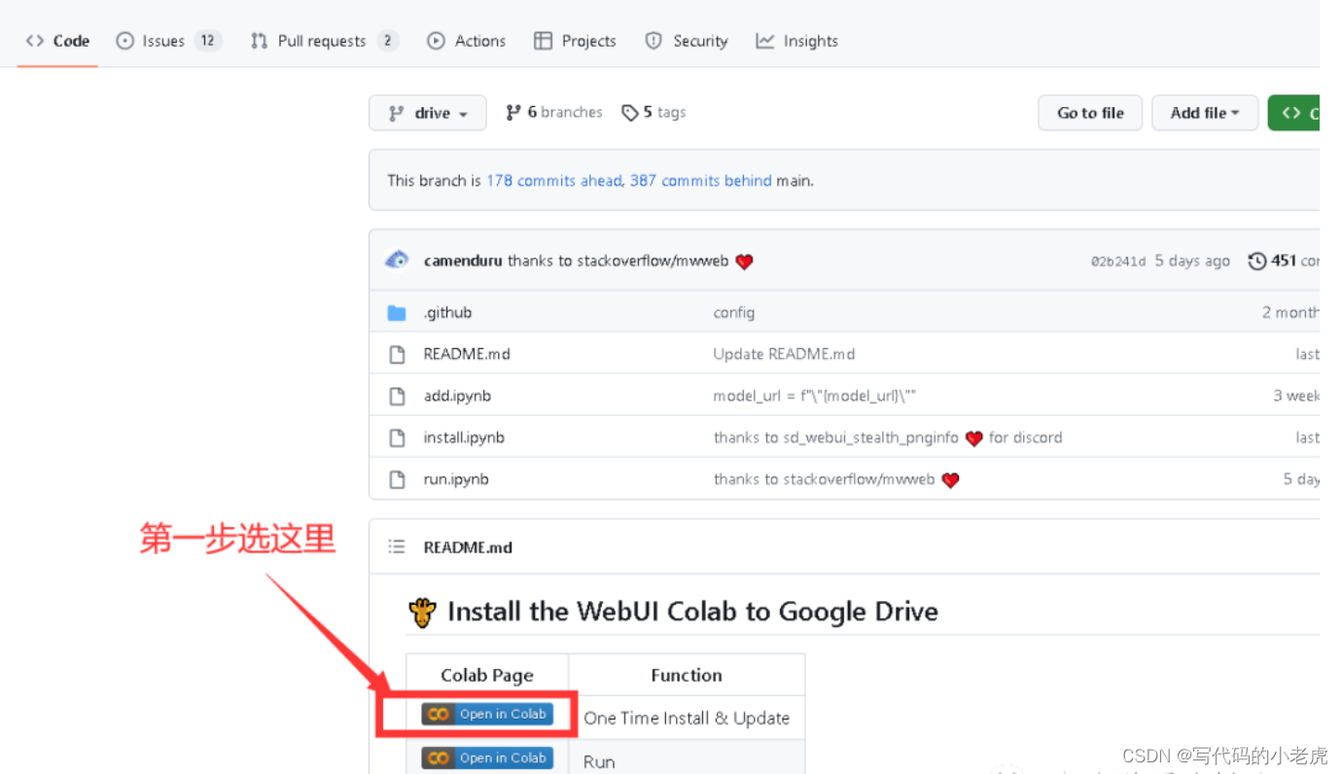Viewport: 1342px width, 774px height.
Task: Click the Security shield icon
Action: (653, 41)
